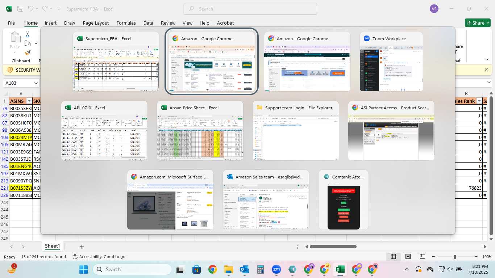Open Task View from taskbar
The height and width of the screenshot is (278, 495).
click(x=180, y=269)
